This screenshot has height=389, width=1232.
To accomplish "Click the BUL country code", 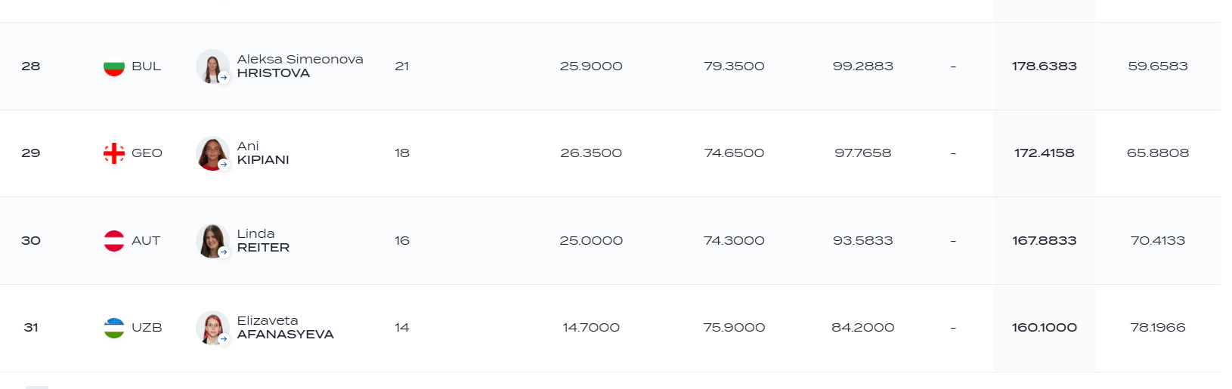I will click(146, 66).
